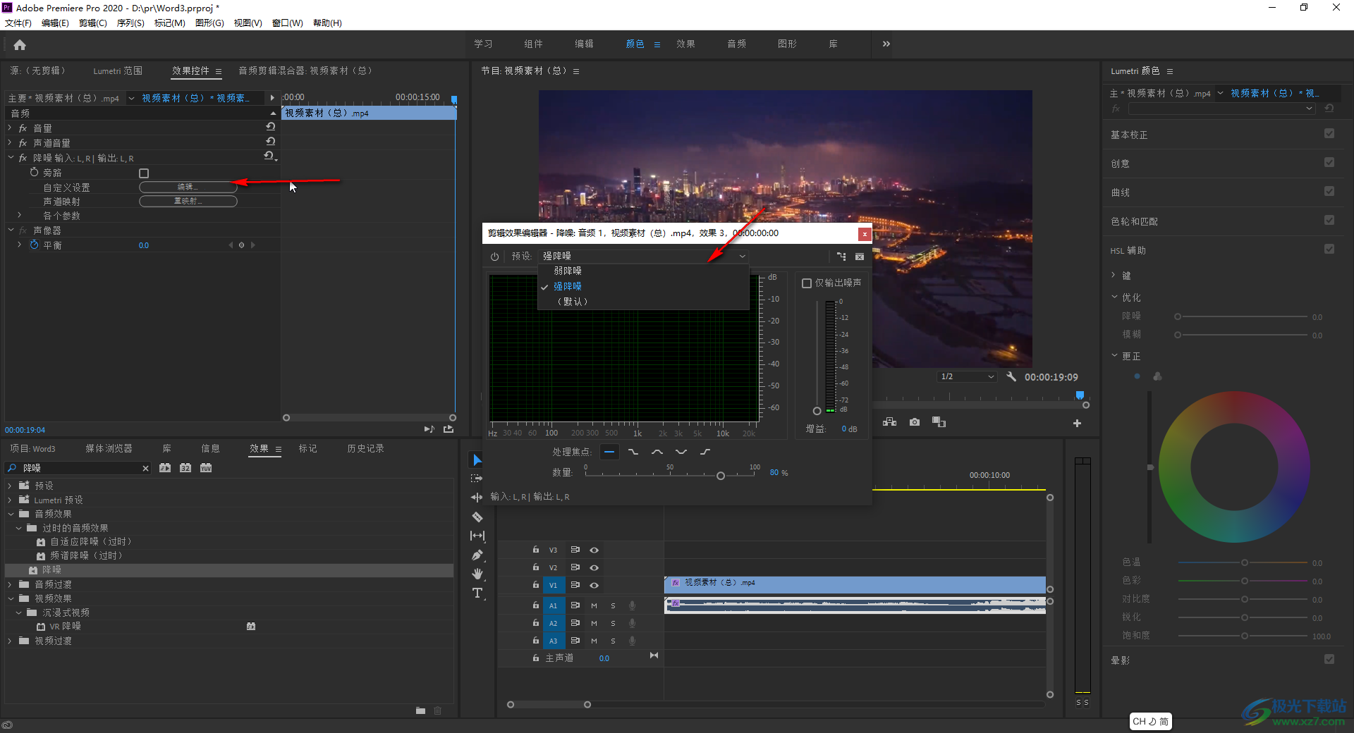Expand the 音频过渡 folder

pos(10,584)
